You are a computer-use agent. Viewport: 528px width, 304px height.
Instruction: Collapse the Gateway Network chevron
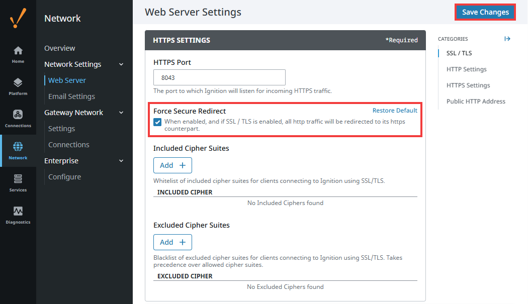(x=121, y=113)
